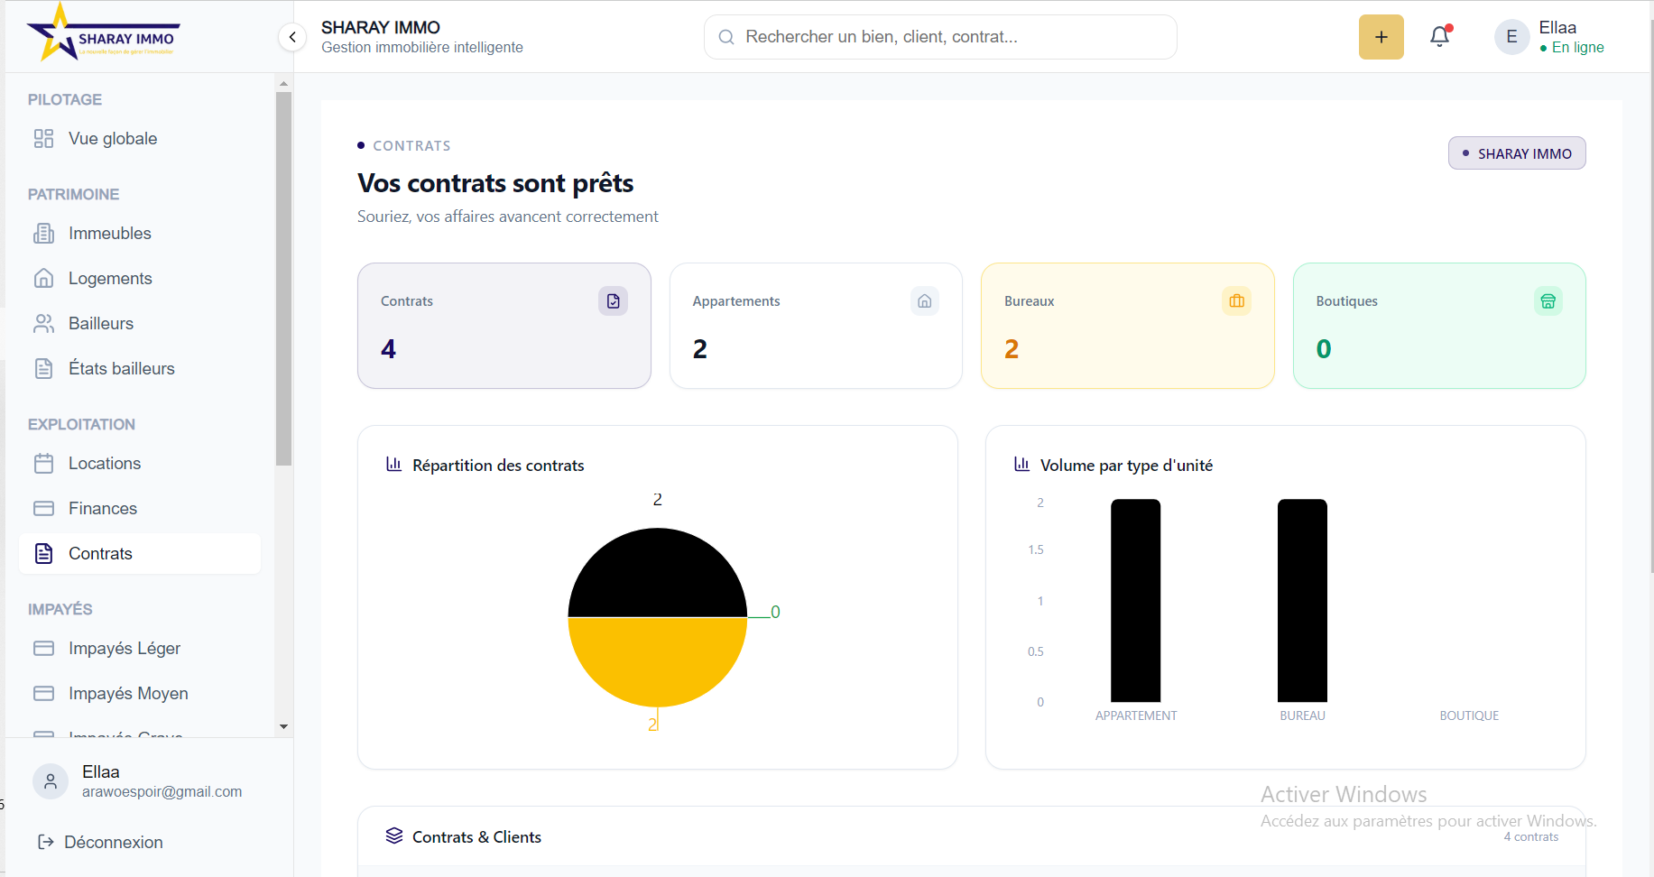Open États bailleurs page
Image resolution: width=1654 pixels, height=877 pixels.
click(121, 369)
